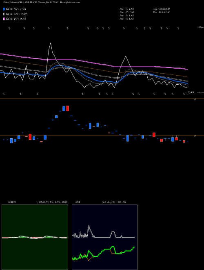Click the blue DOW ST legend swatch
Screen dimensions: 204x270
(4, 9)
